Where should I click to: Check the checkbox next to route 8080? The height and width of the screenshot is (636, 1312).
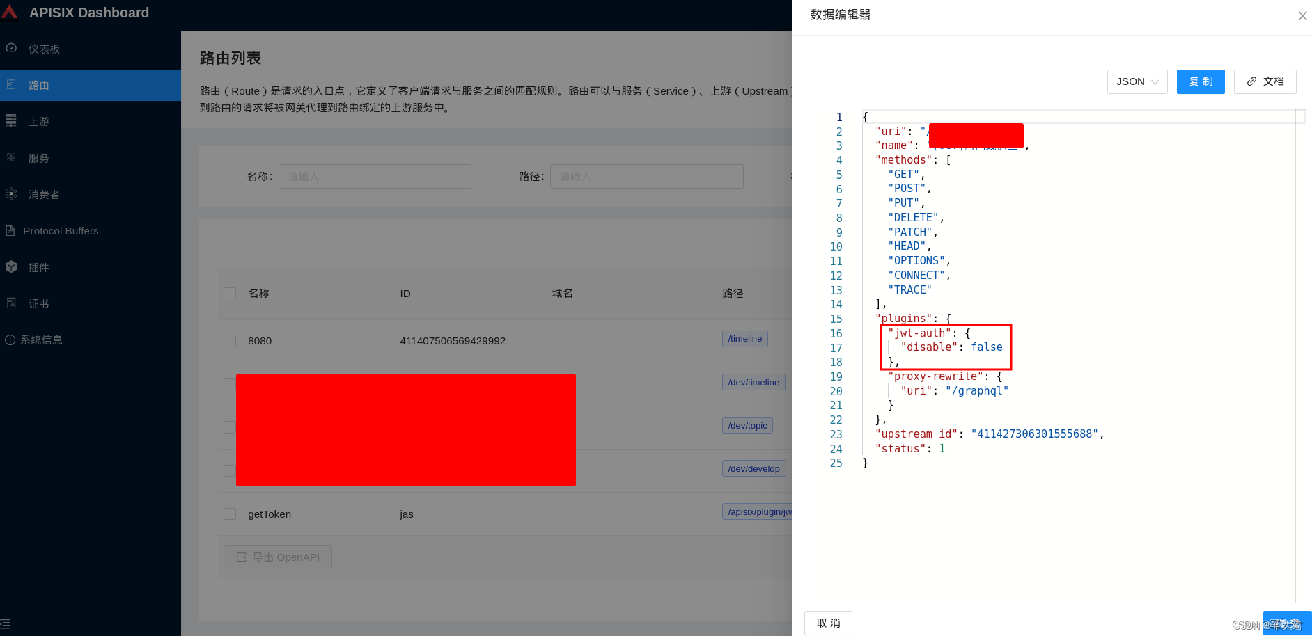pos(230,340)
